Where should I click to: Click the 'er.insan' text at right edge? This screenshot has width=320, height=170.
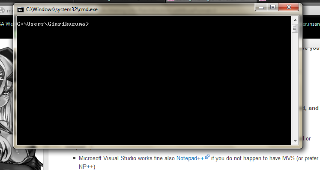click(x=311, y=24)
